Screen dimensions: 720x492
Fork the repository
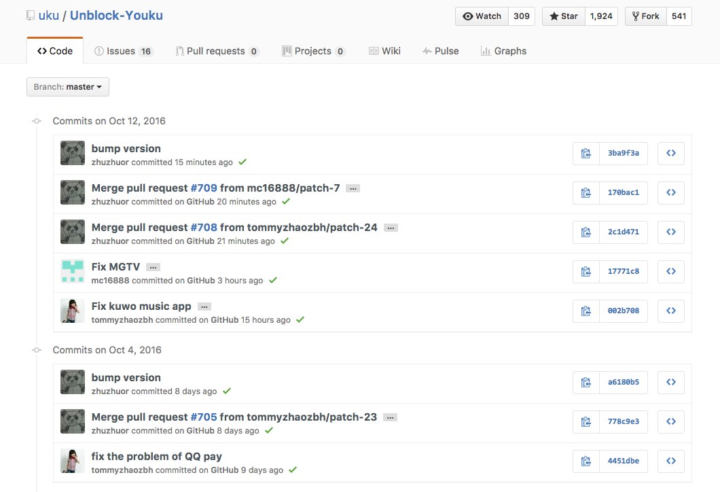[645, 16]
